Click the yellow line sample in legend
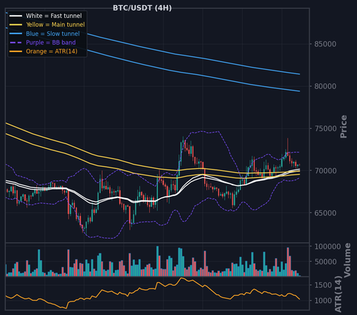 click(16, 25)
